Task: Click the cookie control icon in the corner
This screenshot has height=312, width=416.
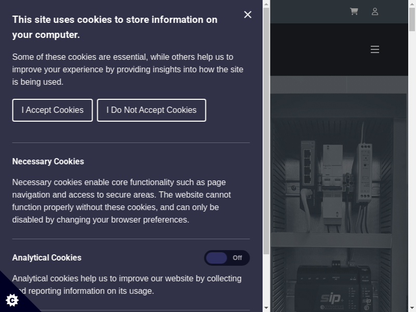Action: tap(12, 300)
